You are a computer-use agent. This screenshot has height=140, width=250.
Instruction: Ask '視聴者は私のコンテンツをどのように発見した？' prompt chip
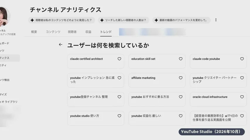61,20
